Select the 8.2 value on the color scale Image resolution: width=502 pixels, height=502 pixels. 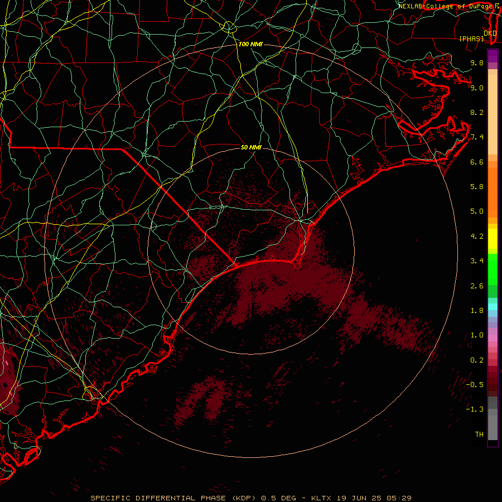pyautogui.click(x=477, y=112)
